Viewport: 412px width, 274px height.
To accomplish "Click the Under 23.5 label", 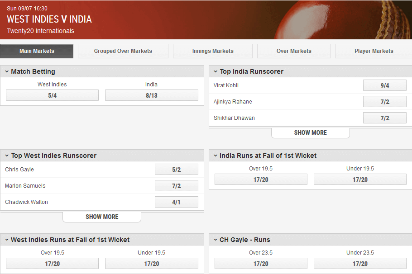I will [360, 253].
